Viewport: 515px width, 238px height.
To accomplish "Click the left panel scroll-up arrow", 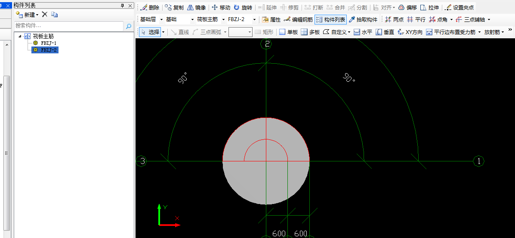I will click(x=6, y=44).
